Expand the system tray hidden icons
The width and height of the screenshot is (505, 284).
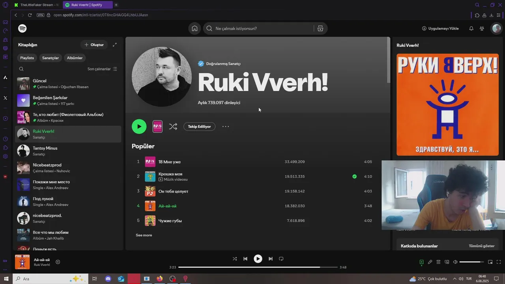(454, 279)
